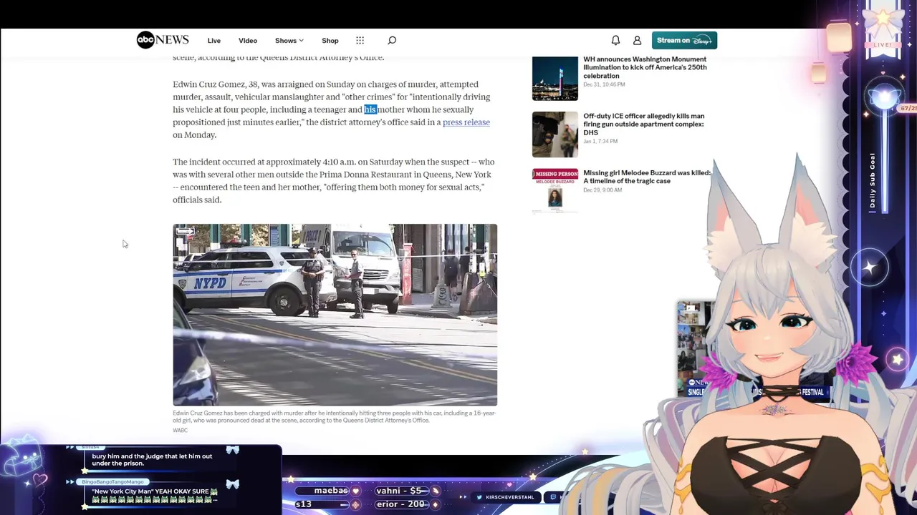Click the "bury him and the judge" chat message

click(152, 459)
